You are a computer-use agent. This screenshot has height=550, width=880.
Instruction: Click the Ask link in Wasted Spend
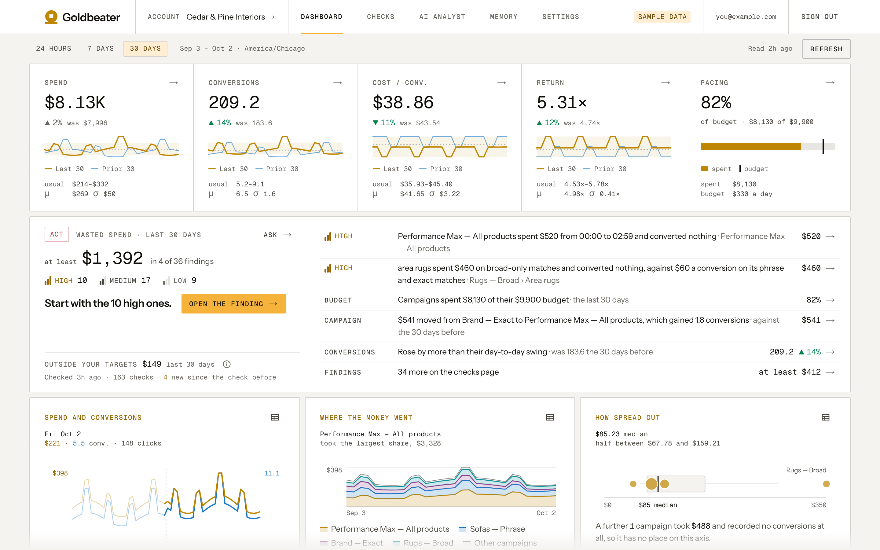(277, 235)
